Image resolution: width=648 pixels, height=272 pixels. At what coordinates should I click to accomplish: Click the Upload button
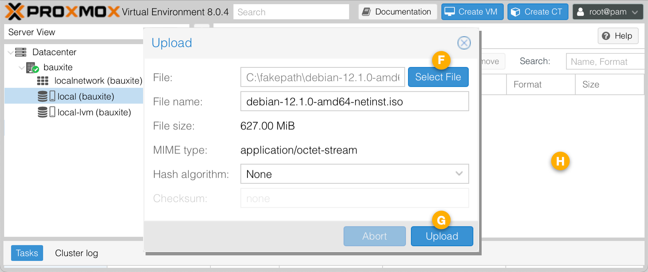point(442,236)
